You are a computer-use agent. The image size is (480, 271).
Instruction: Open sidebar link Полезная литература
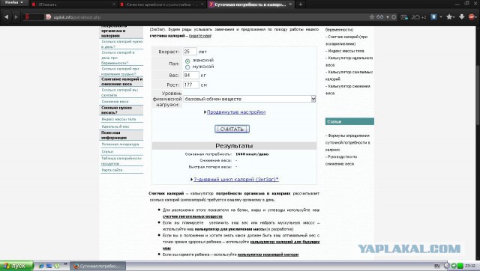tap(120, 144)
